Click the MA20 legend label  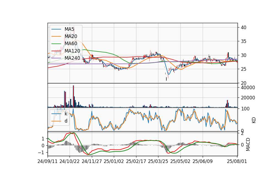click(x=71, y=36)
